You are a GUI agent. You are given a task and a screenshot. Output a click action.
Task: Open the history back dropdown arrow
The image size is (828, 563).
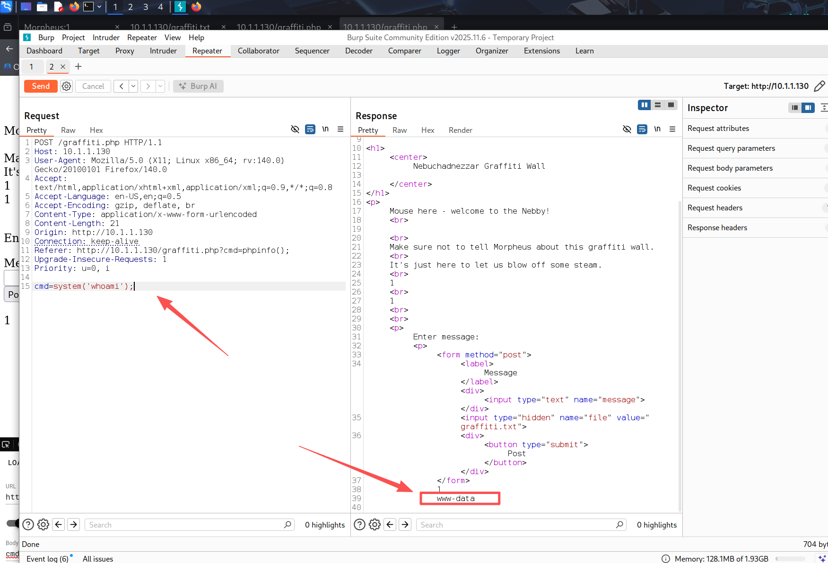(133, 86)
